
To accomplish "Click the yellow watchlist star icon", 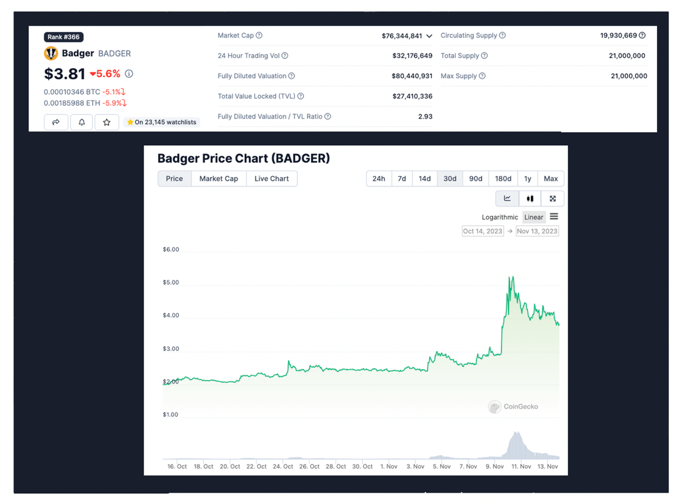I will tap(130, 122).
